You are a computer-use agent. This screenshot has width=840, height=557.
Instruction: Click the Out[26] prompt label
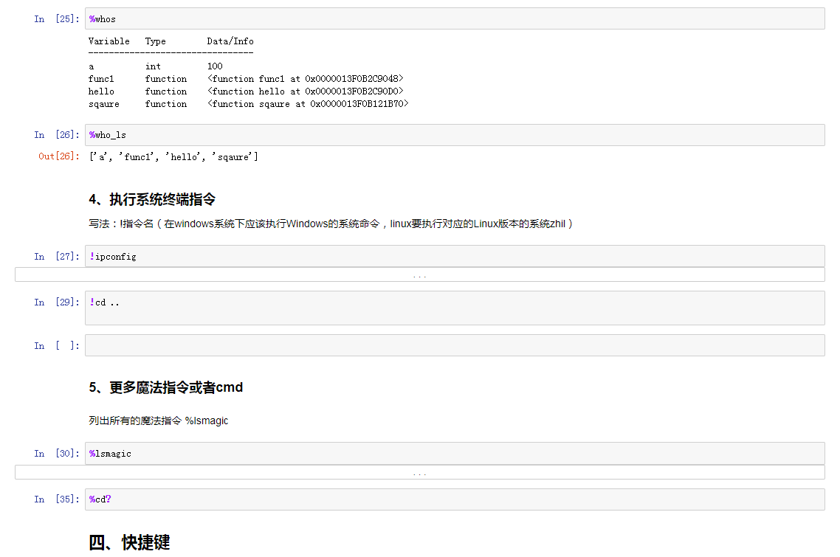coord(59,156)
